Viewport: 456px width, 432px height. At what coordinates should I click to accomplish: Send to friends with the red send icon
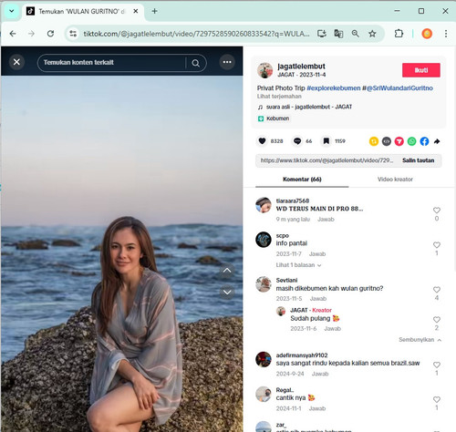click(399, 141)
